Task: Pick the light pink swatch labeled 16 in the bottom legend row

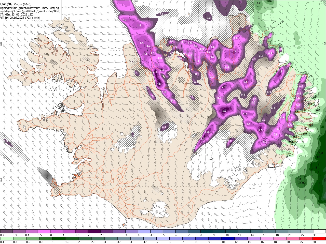Action: (267, 239)
